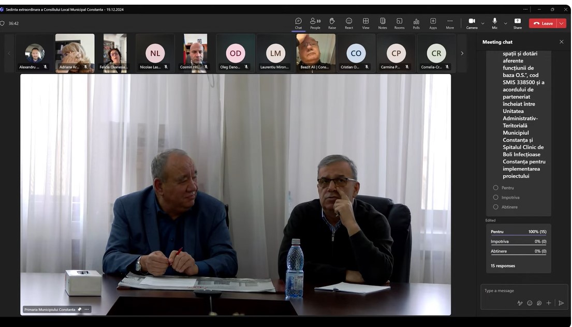
Task: Expand camera device options arrow
Action: 482,23
